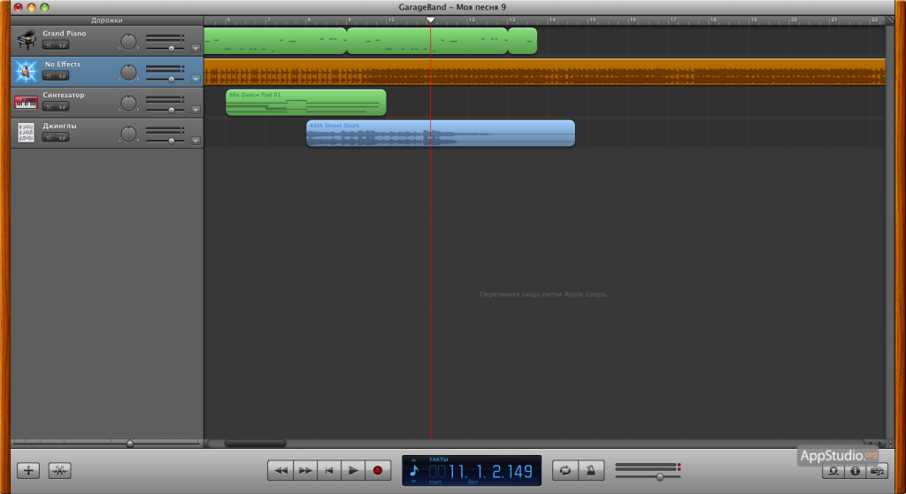The height and width of the screenshot is (494, 906).
Task: Mute the Джинглы track
Action: (50, 137)
